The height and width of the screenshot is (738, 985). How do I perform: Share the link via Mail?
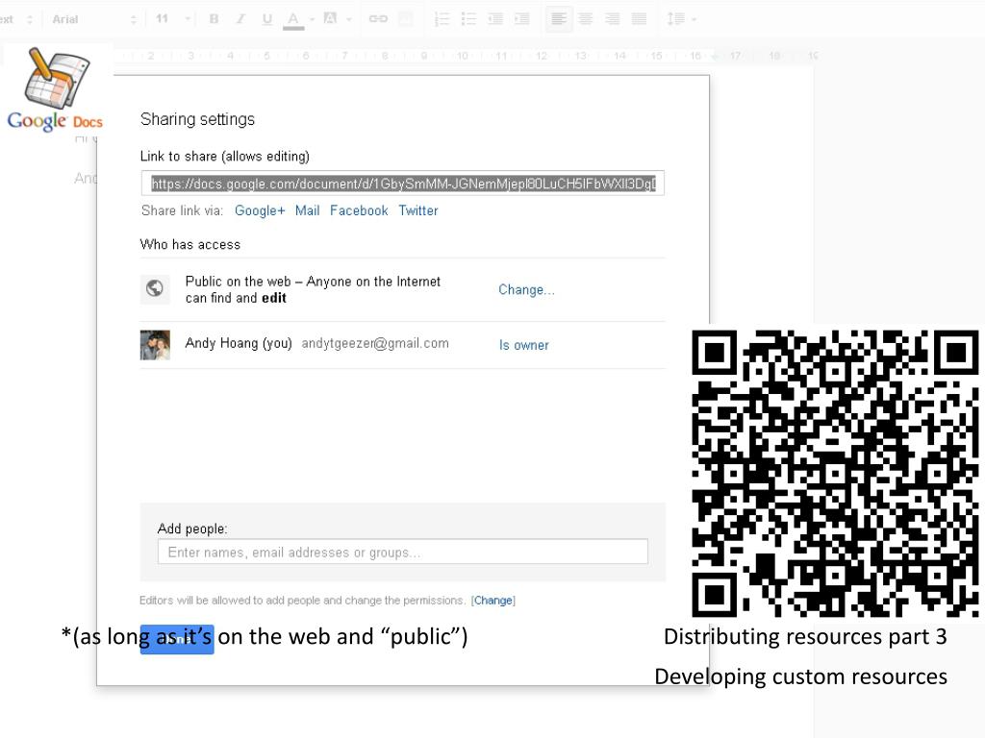click(307, 210)
